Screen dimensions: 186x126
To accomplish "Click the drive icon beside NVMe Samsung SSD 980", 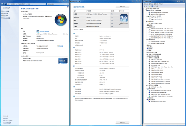I will [x=150, y=33].
